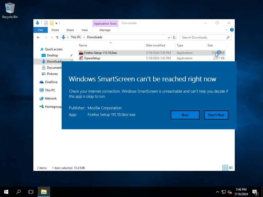
Task: Click the Firefox Setup file icon
Action: point(81,53)
